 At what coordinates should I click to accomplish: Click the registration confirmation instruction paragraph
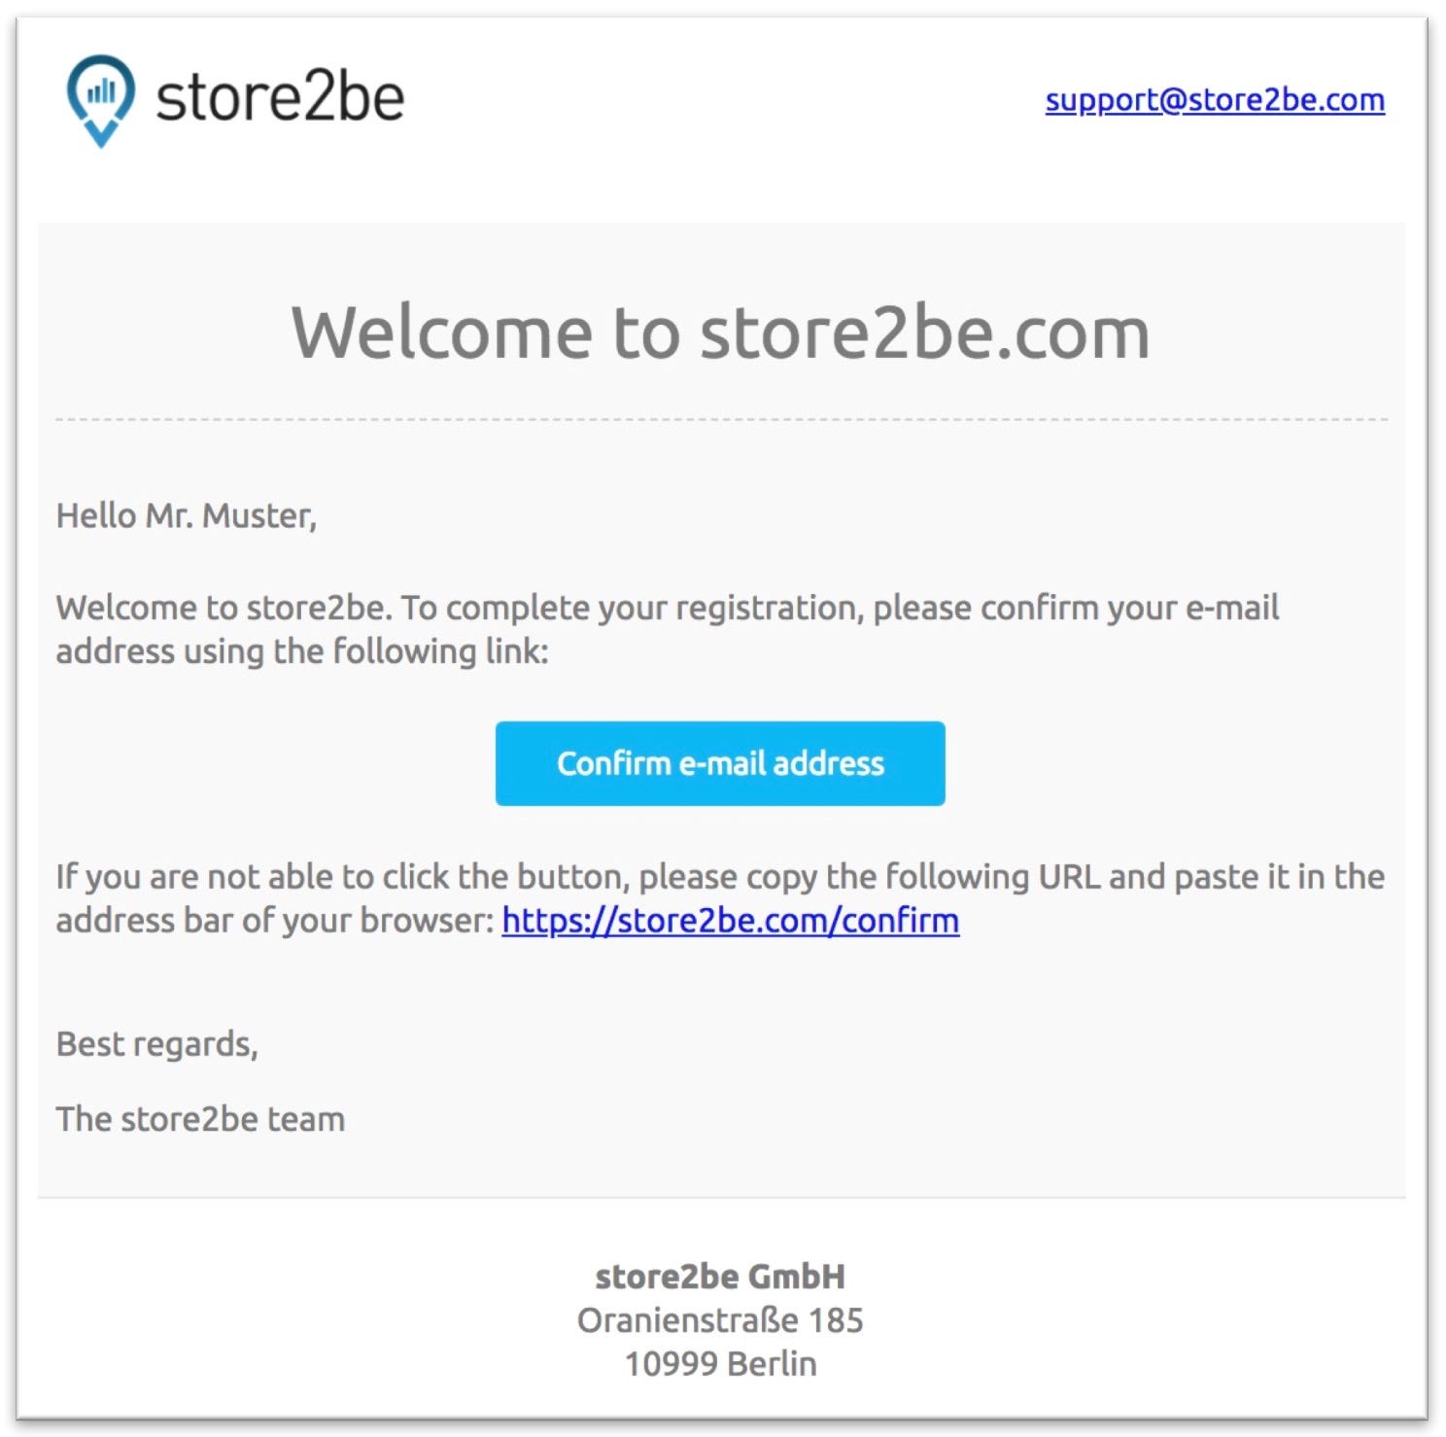click(x=668, y=629)
